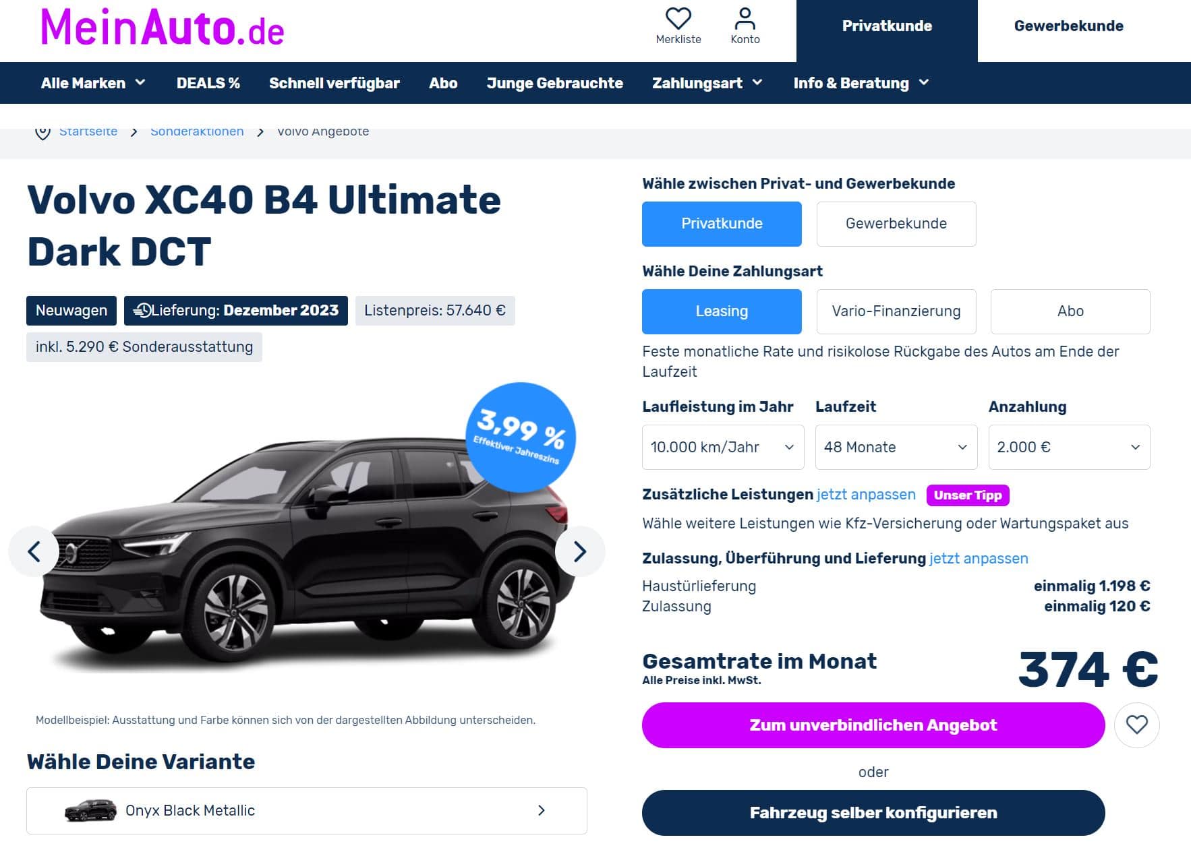
Task: Click the 3,99 % Jahreszins badge
Action: pyautogui.click(x=520, y=437)
